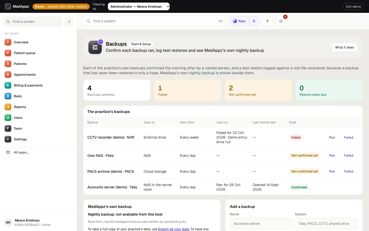Open Meera Krishnan user profile
The image size is (369, 231).
[x=38, y=222]
